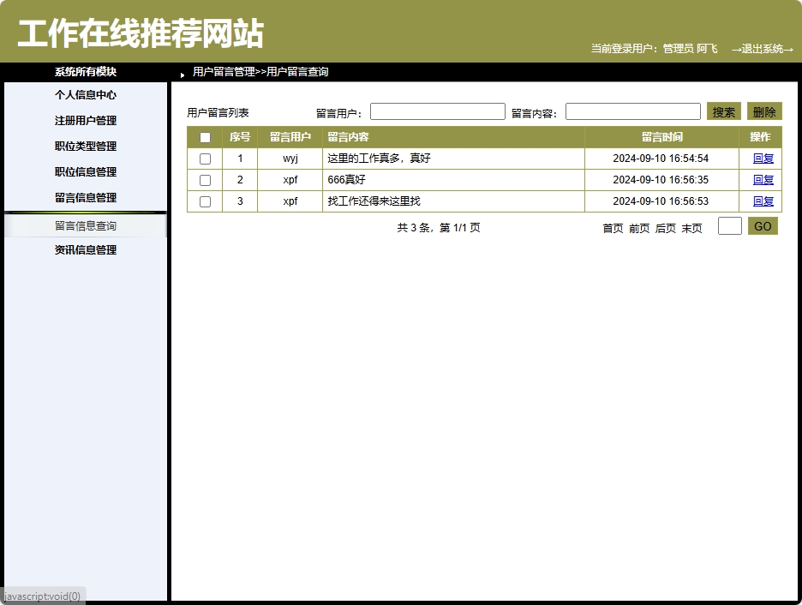Click the 搜索 search button
Viewport: 802px width, 605px height.
click(x=723, y=111)
